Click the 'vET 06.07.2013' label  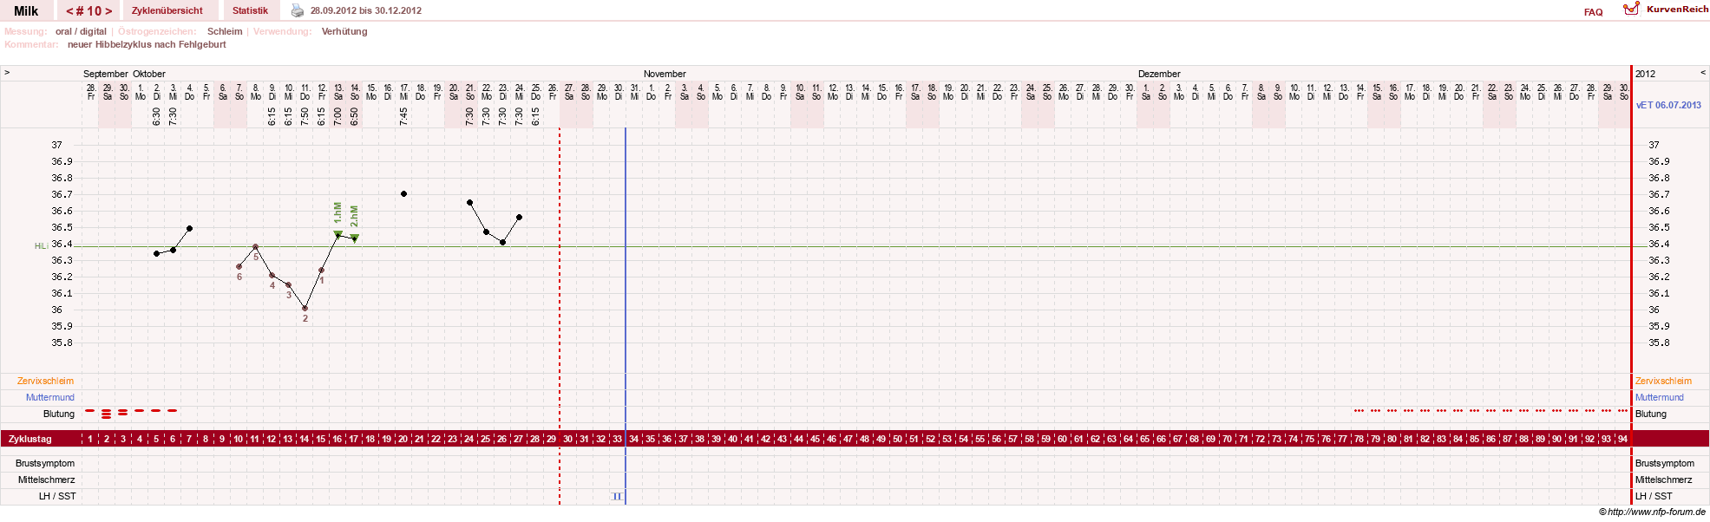point(1668,105)
